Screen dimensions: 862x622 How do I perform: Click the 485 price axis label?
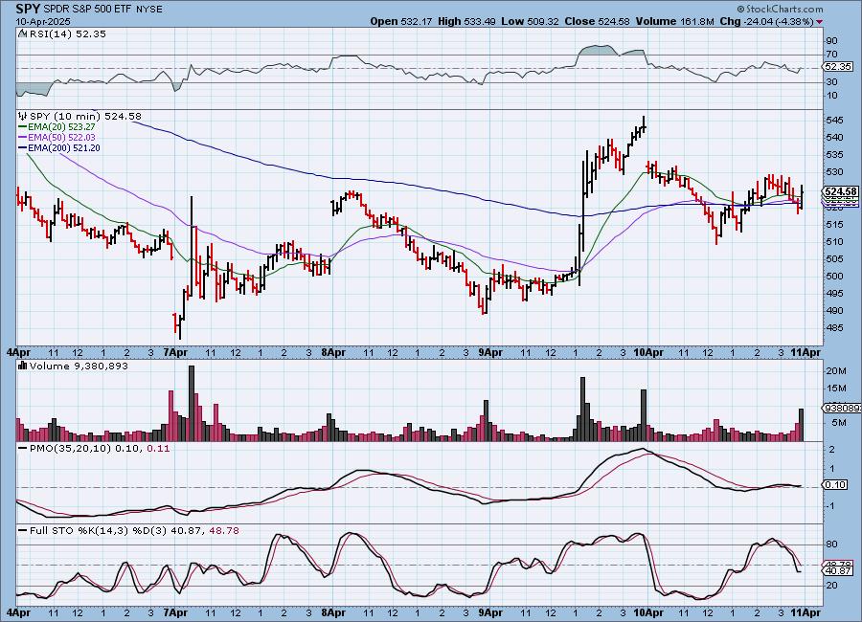click(835, 328)
